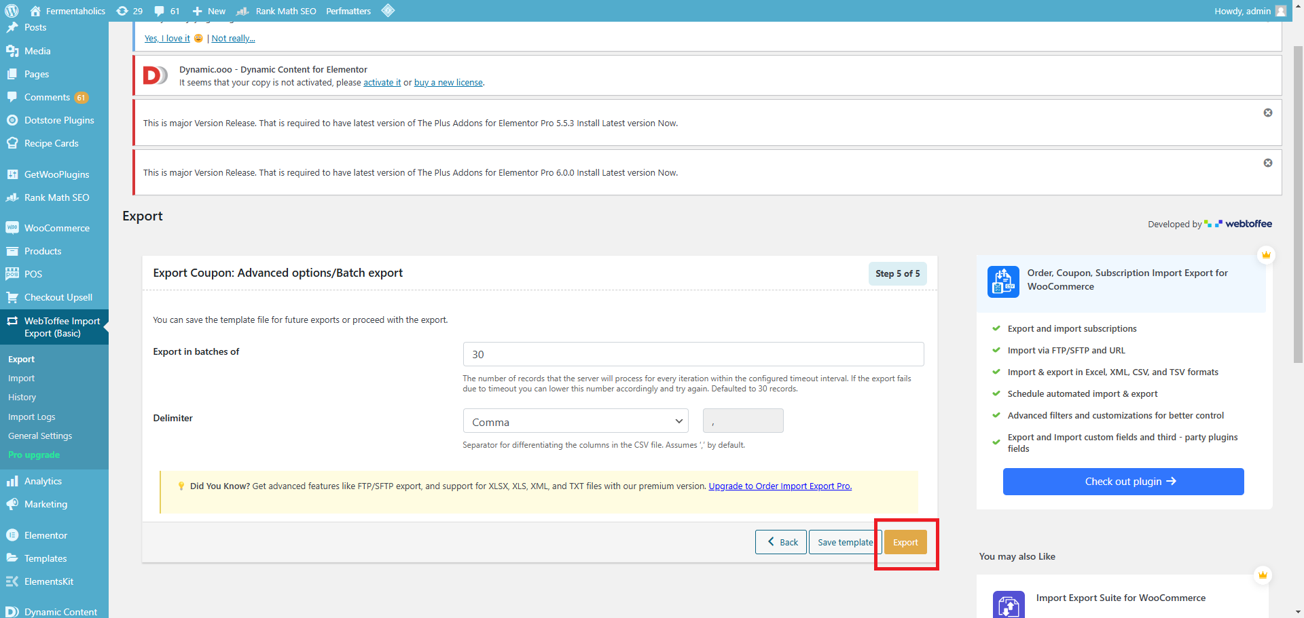
Task: Click the Import Export Suite plugin icon
Action: point(1009,604)
